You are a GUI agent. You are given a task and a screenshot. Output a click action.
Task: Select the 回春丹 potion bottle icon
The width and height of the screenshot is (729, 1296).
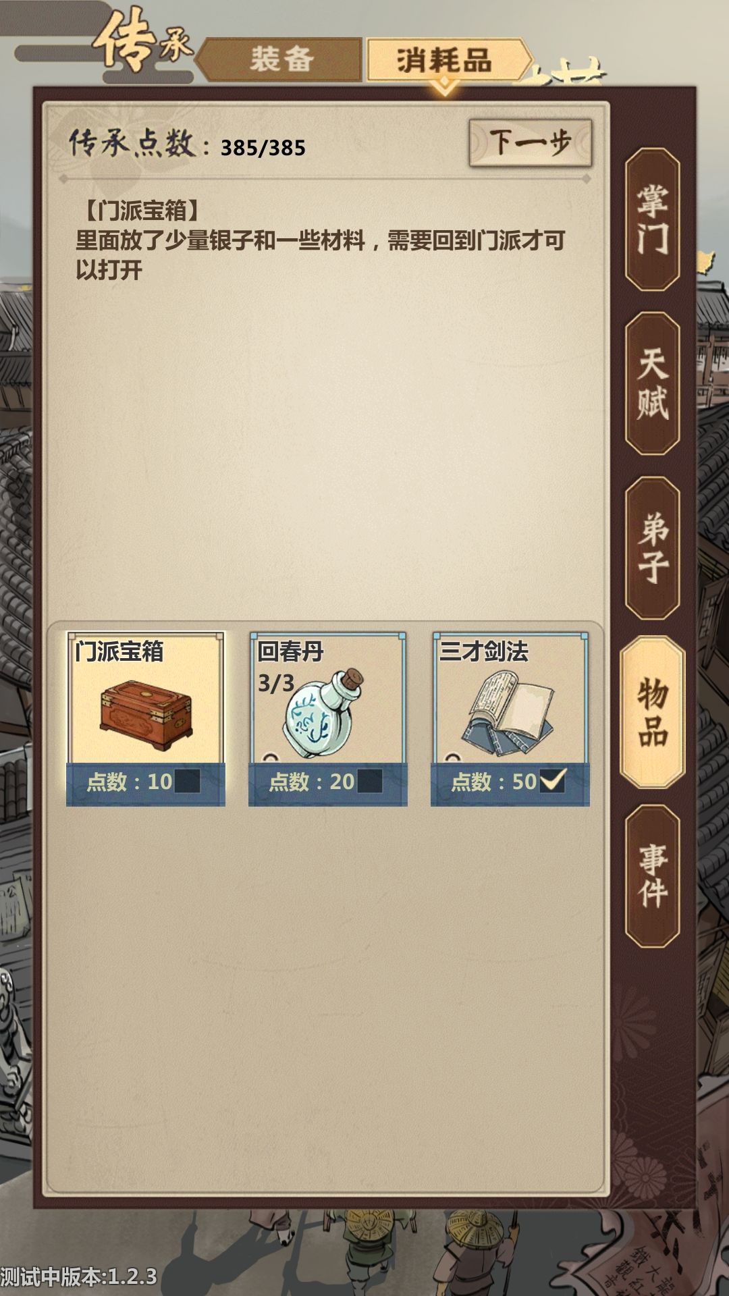coord(323,713)
